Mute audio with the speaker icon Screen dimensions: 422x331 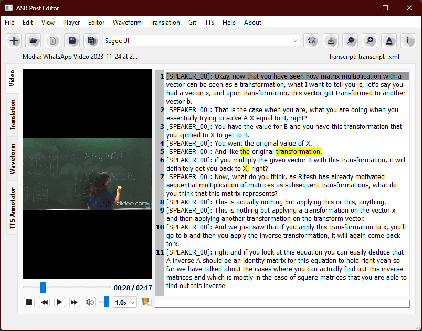[x=89, y=302]
